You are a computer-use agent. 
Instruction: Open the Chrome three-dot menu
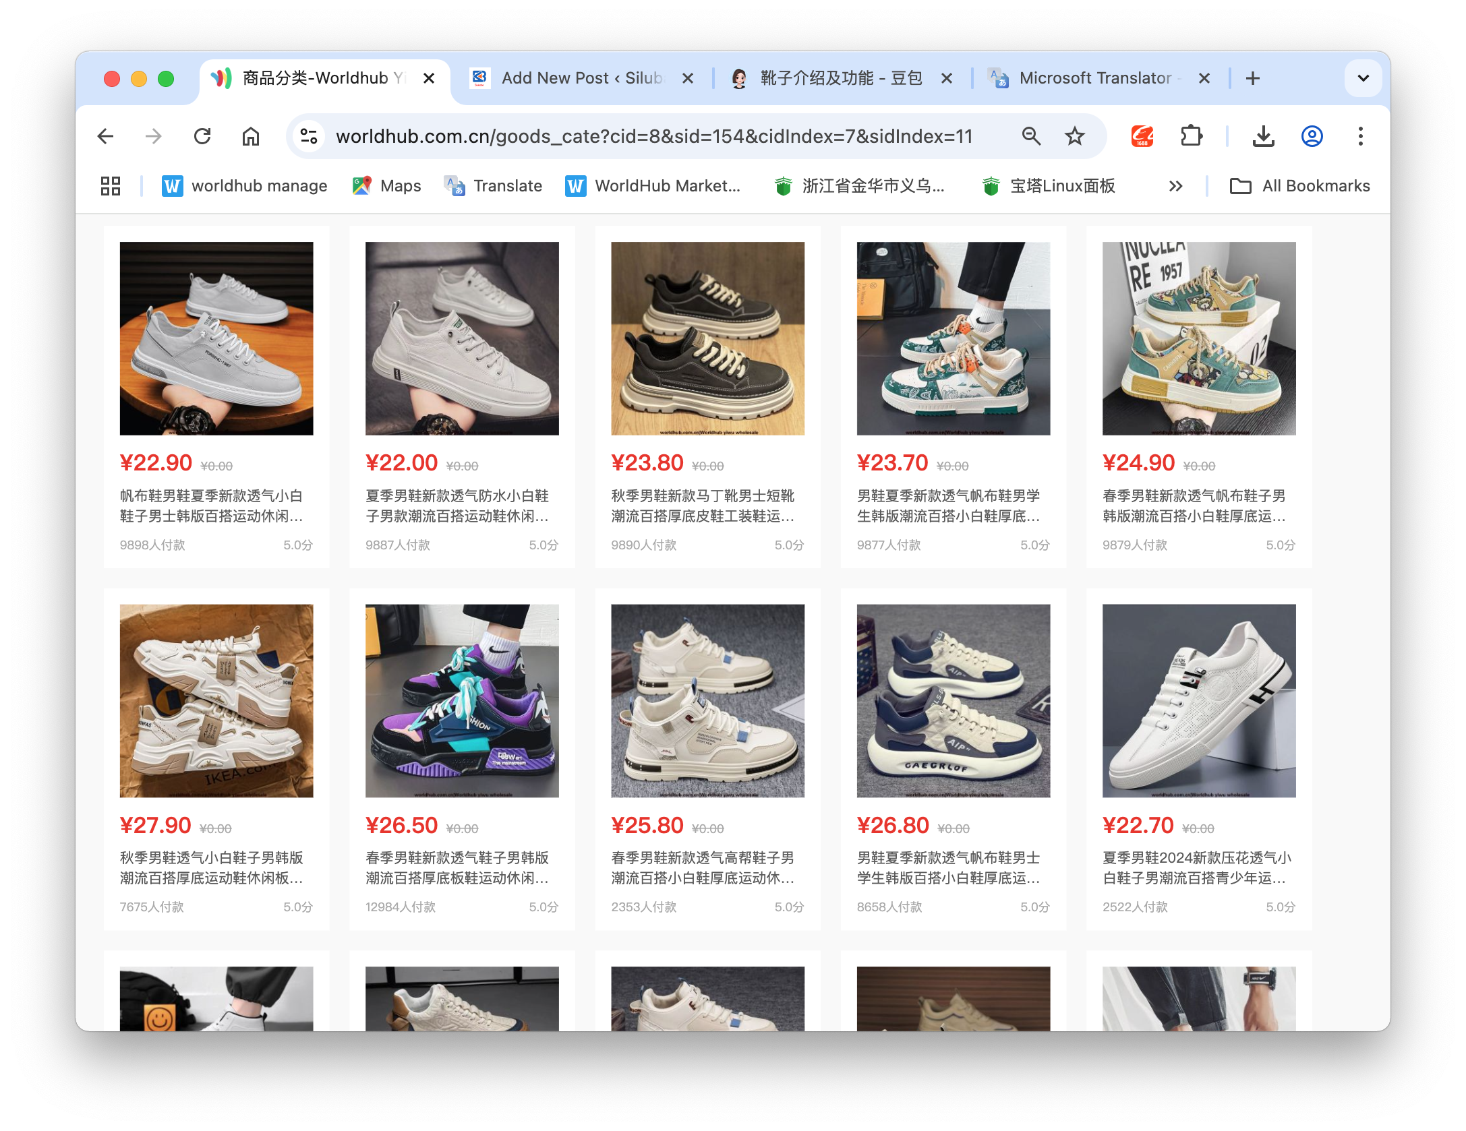click(1360, 137)
